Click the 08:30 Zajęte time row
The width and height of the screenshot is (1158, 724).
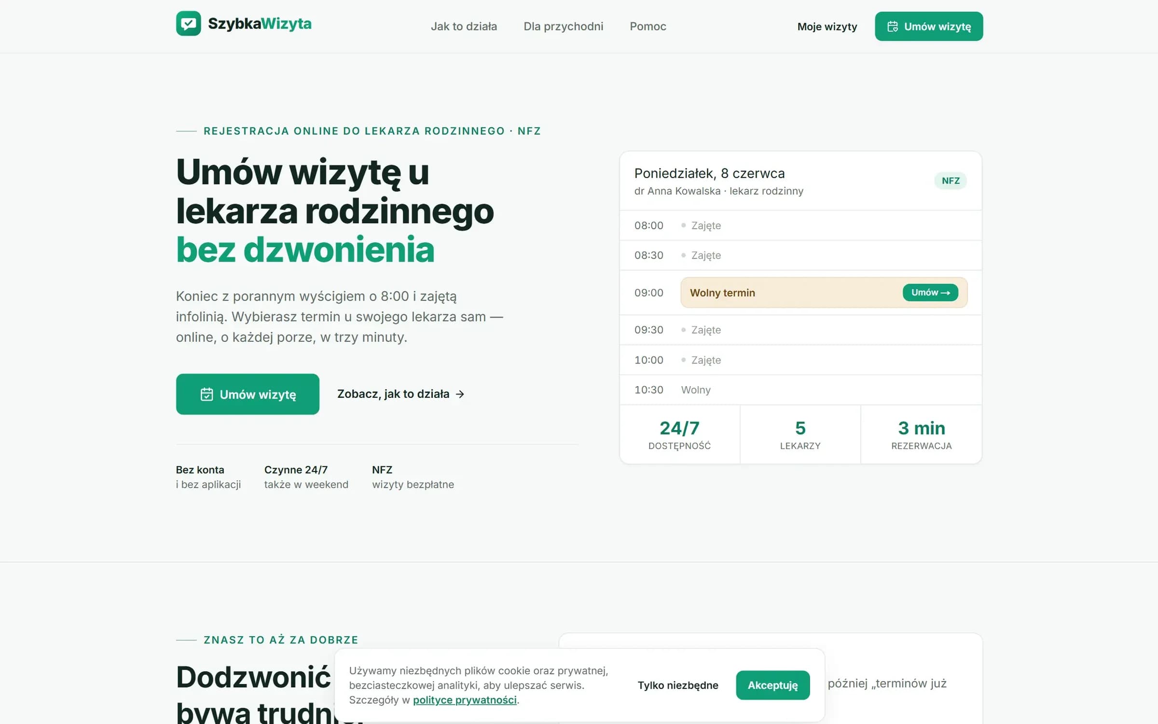(800, 255)
